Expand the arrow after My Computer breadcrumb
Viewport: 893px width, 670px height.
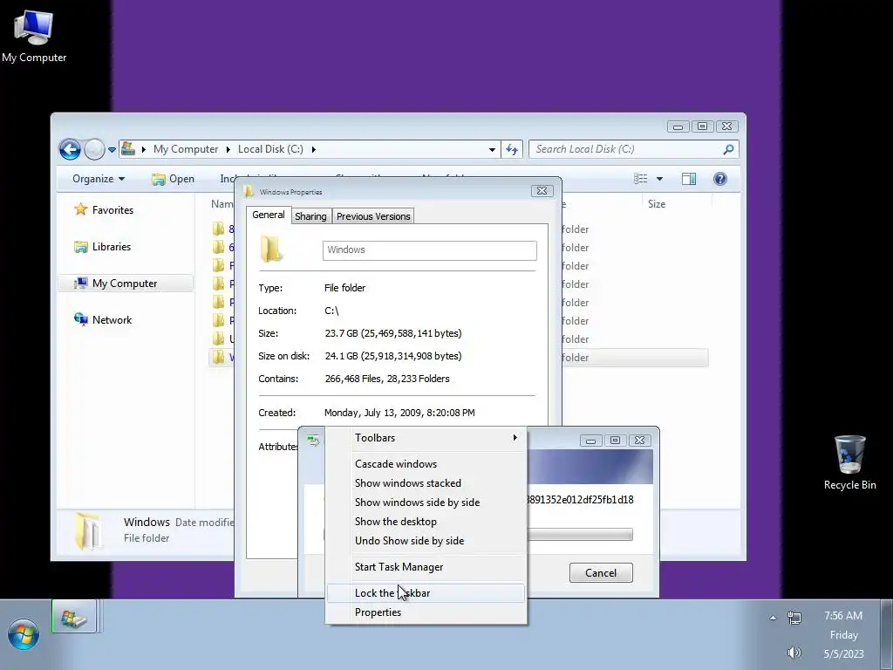coord(228,149)
